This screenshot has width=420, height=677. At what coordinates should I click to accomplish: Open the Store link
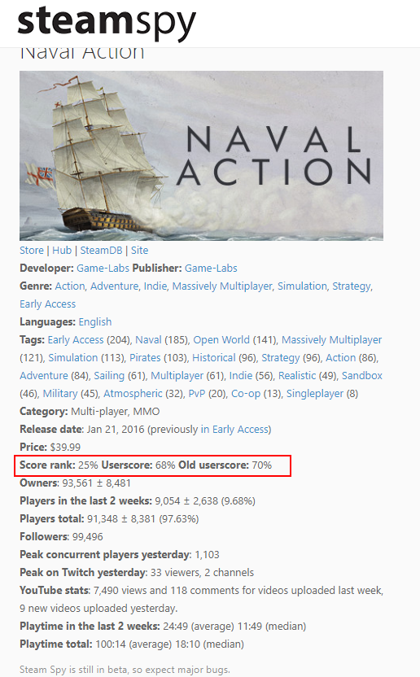click(x=32, y=251)
